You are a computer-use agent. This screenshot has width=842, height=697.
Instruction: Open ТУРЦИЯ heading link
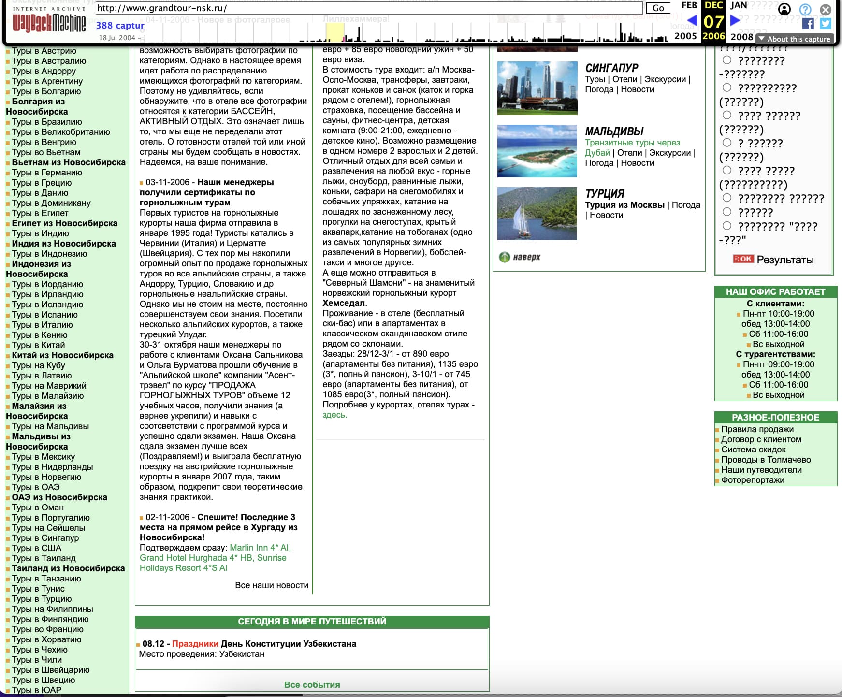point(605,193)
